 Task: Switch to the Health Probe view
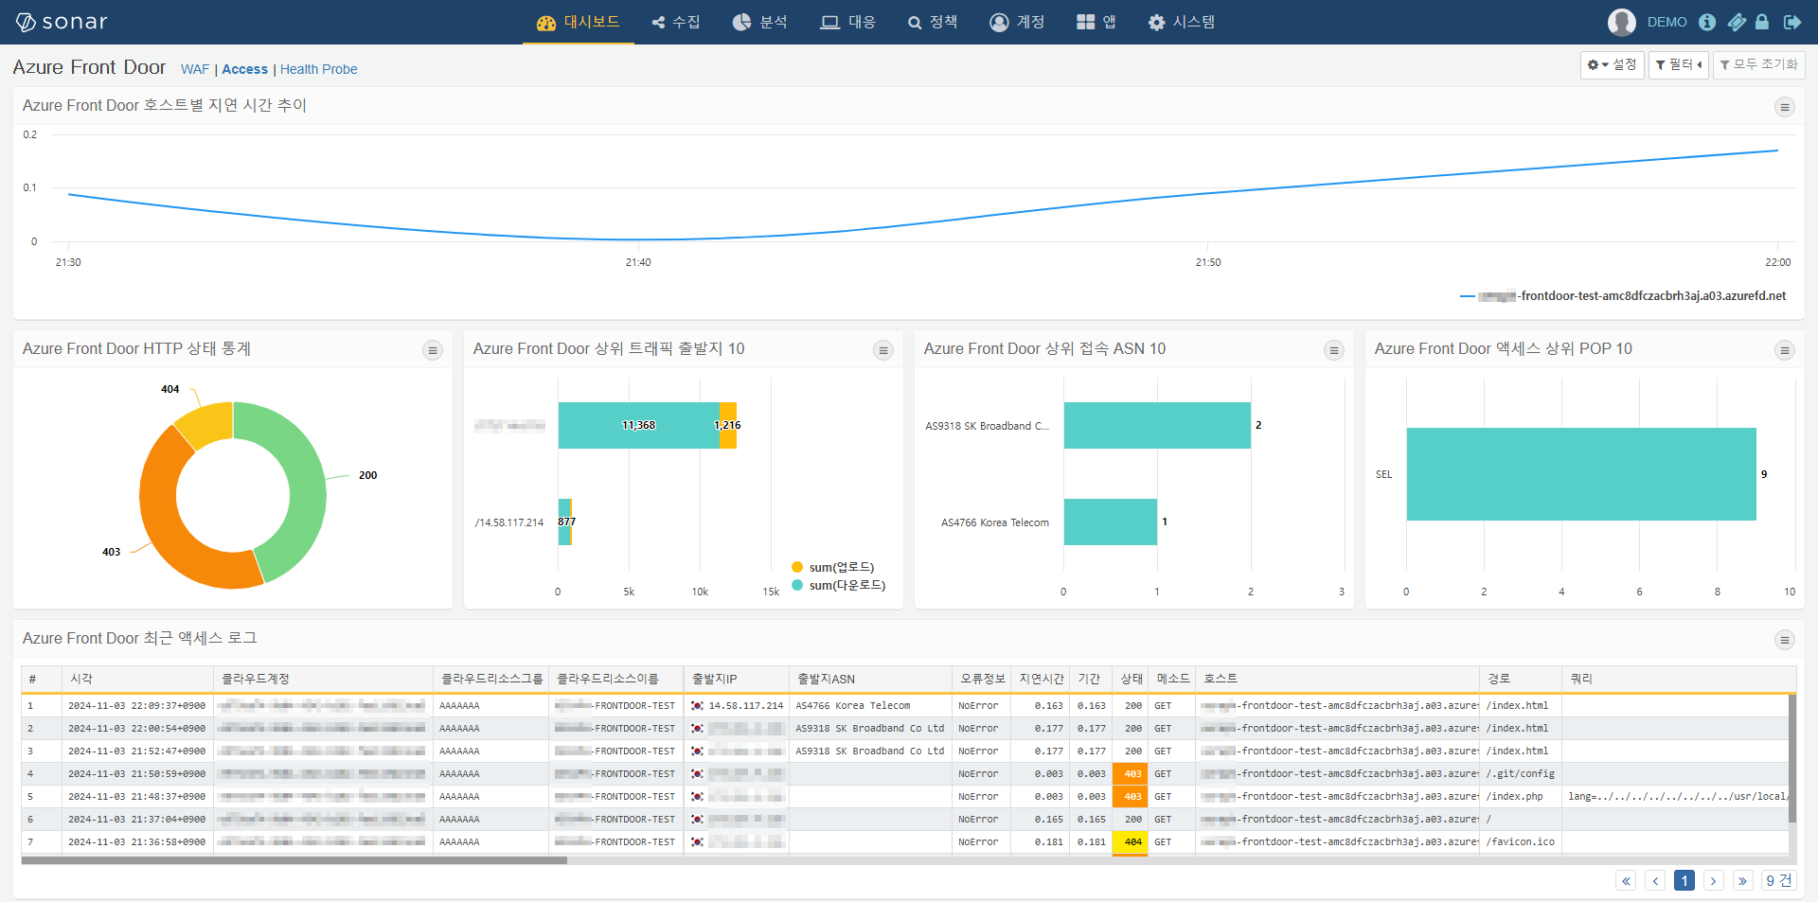tap(319, 69)
